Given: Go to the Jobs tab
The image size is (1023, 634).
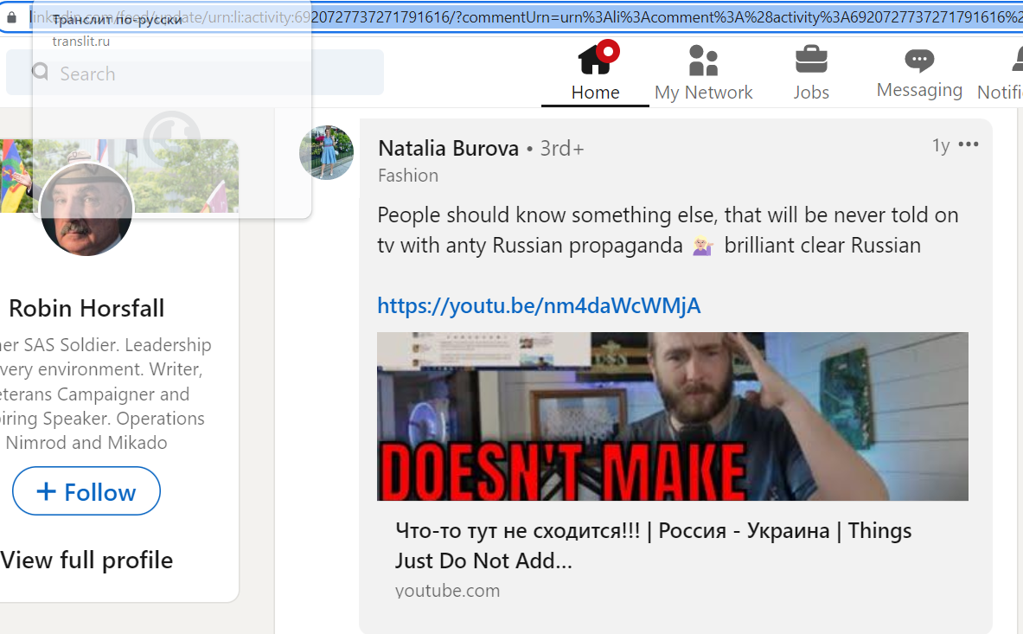Looking at the screenshot, I should click(811, 73).
